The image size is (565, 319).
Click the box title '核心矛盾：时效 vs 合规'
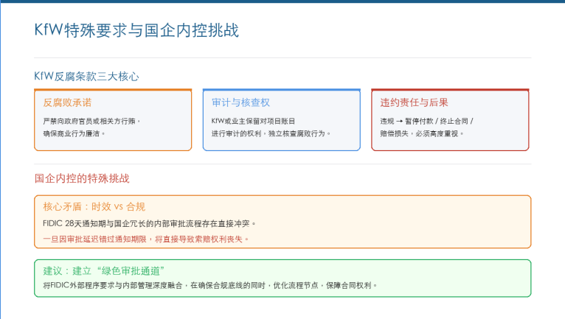coord(94,207)
